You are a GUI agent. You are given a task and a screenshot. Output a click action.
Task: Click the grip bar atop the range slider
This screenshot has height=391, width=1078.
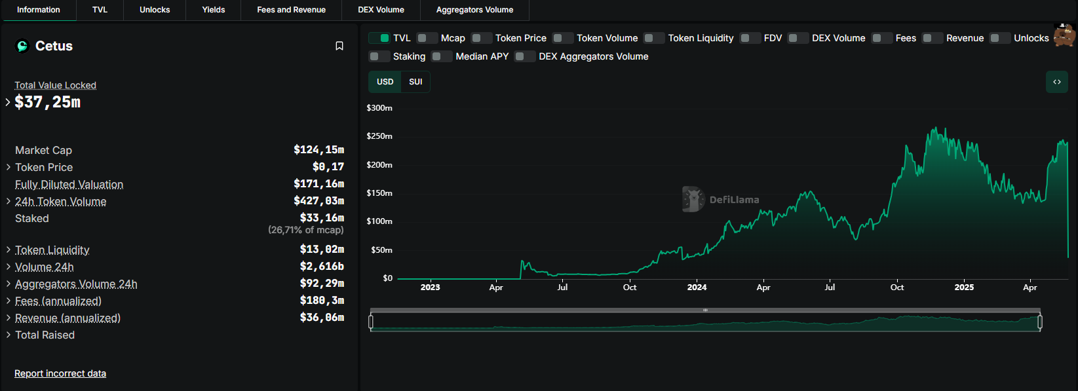[x=705, y=310]
